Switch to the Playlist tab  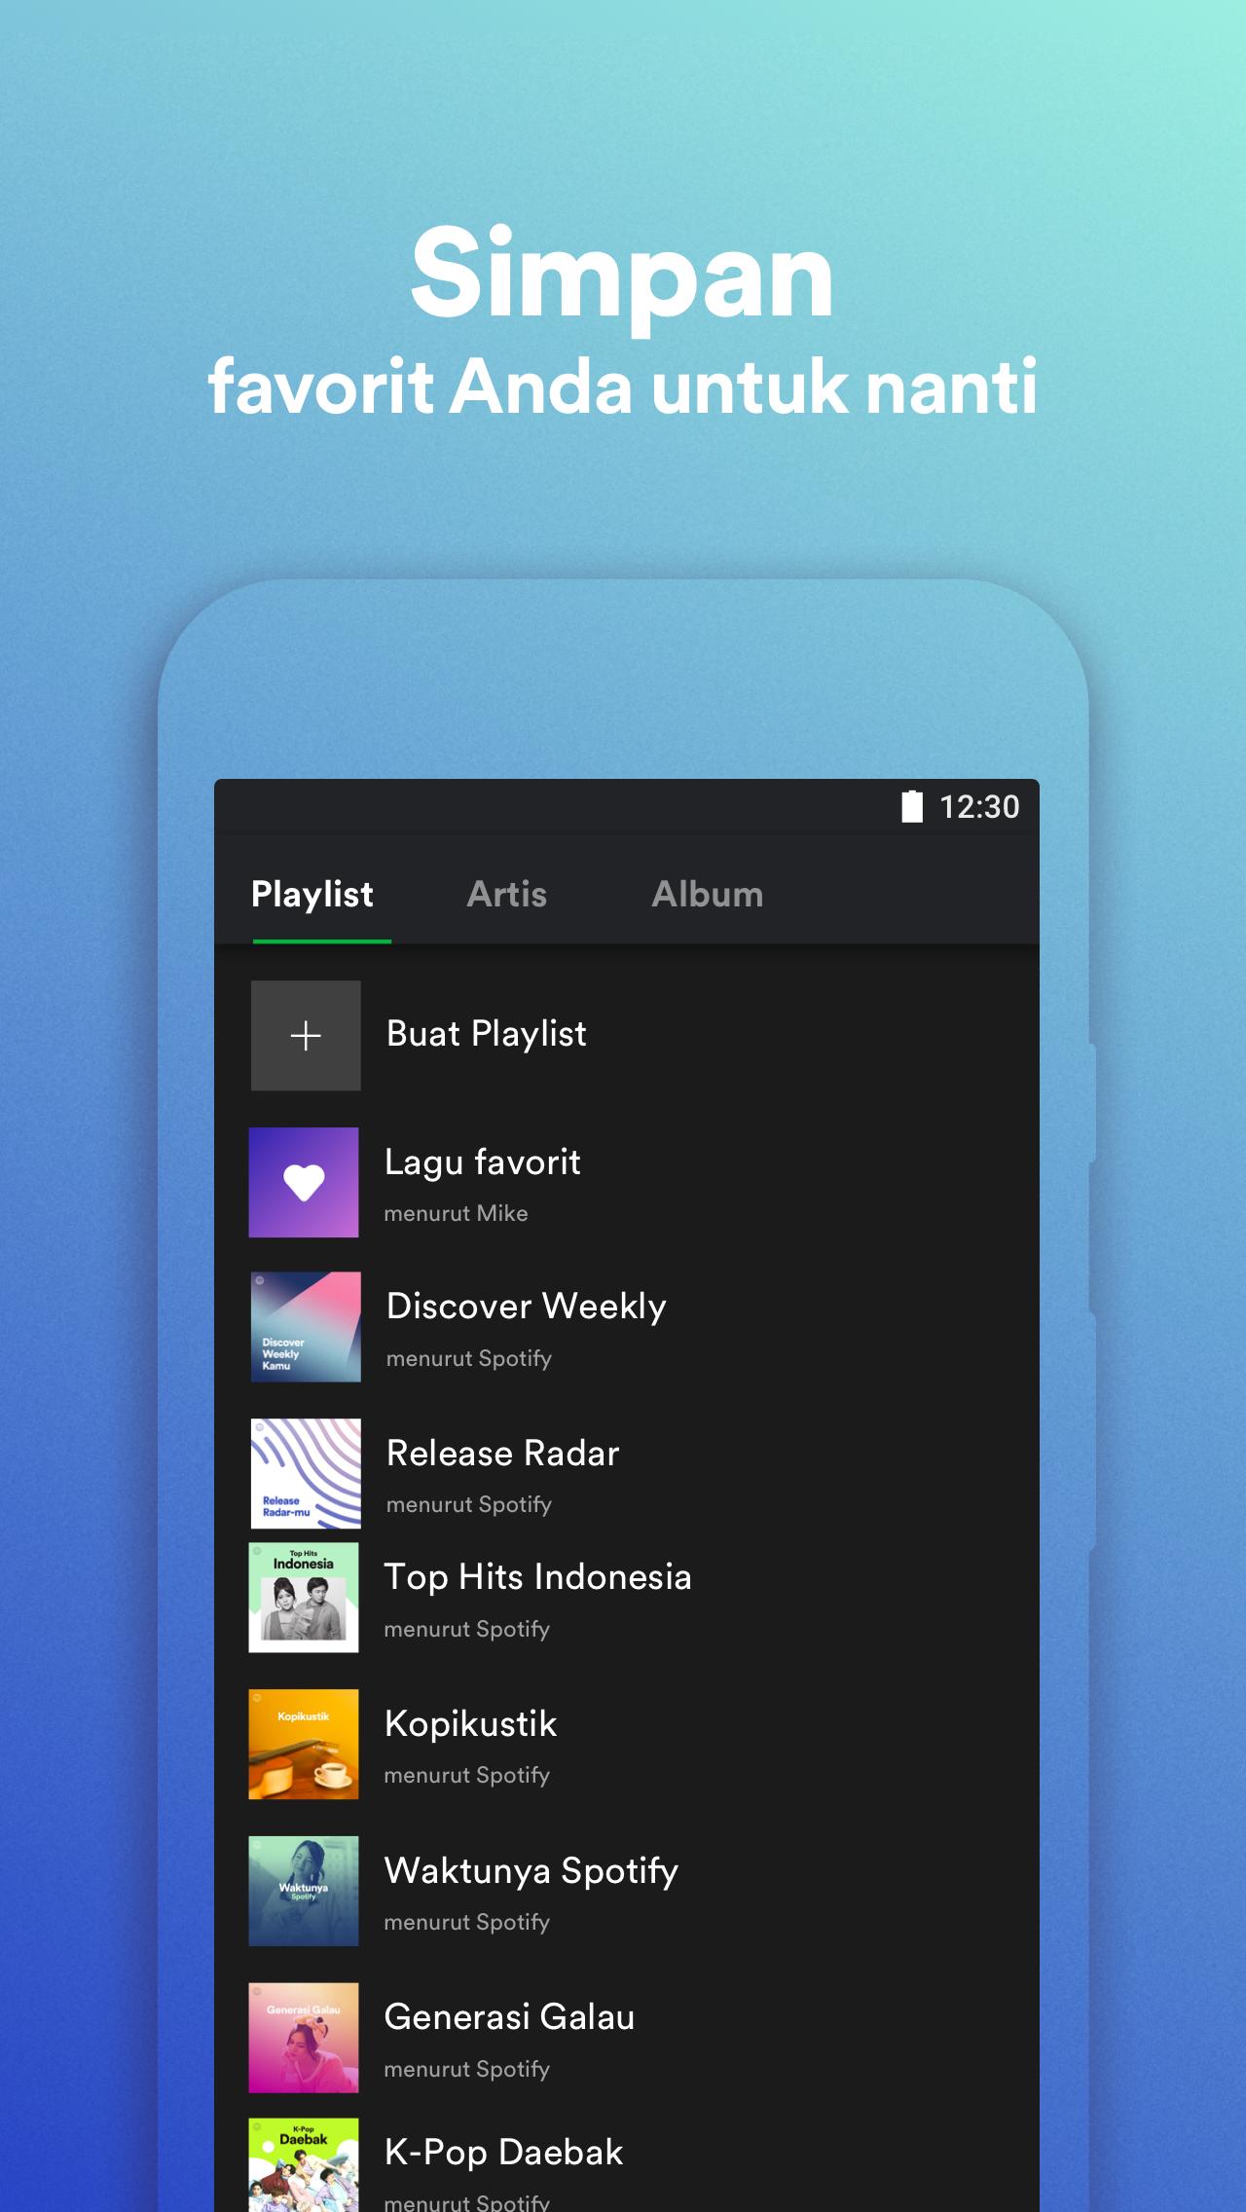[x=312, y=894]
